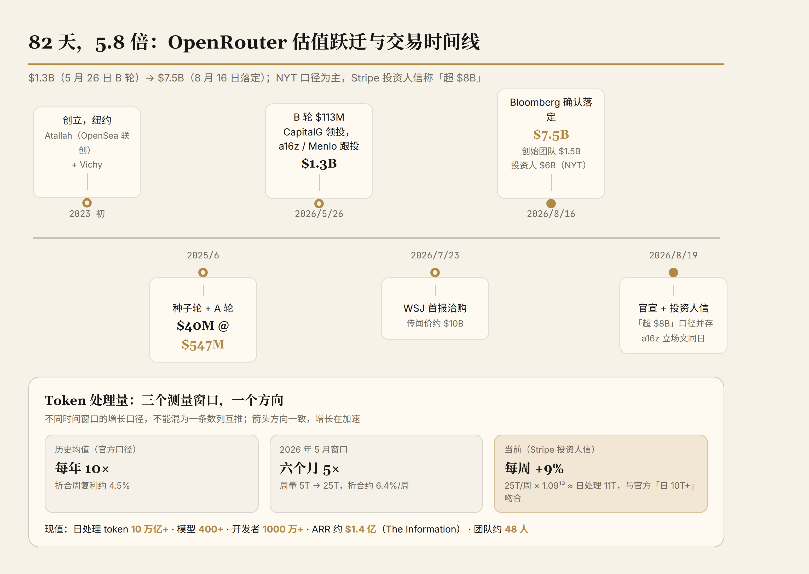Viewport: 809px width, 574px height.
Task: Click the 2023 初 date label
Action: 87,214
